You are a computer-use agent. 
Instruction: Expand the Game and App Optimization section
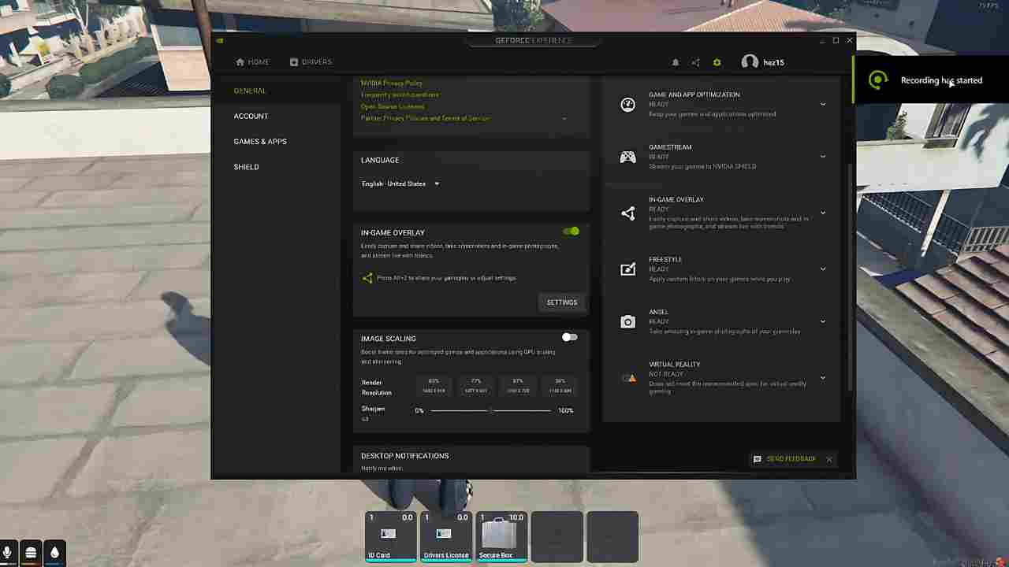[x=823, y=104]
